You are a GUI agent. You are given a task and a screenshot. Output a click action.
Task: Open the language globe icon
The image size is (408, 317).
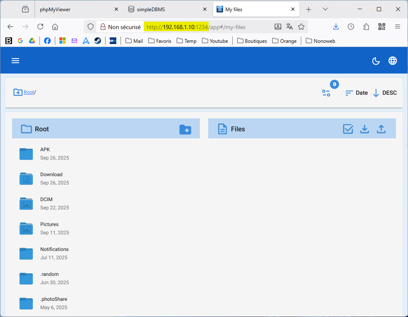[x=393, y=61]
